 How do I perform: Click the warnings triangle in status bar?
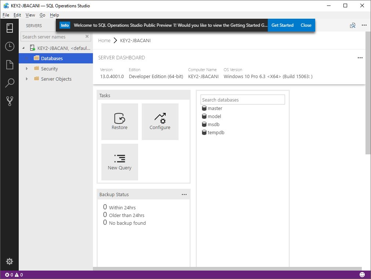tap(17, 275)
